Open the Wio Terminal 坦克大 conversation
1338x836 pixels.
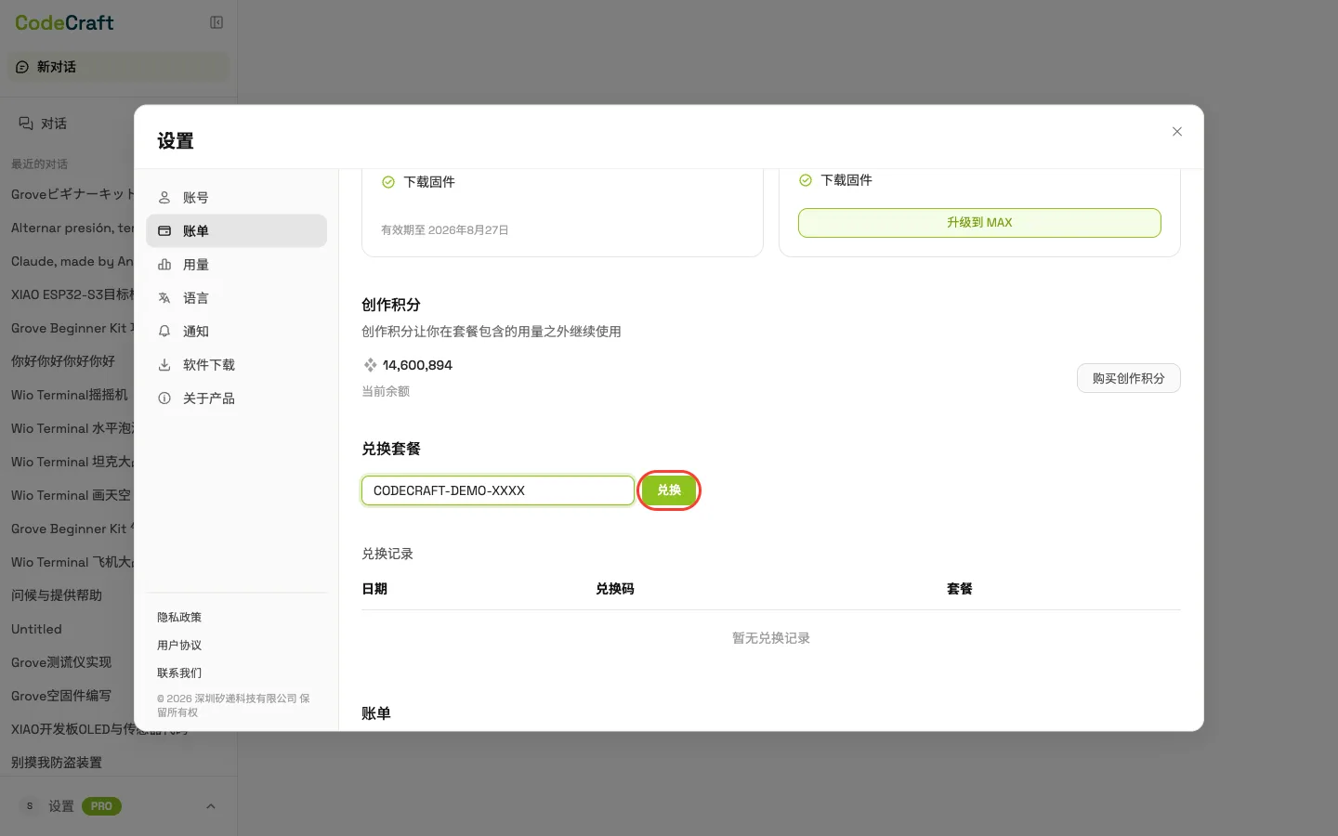(71, 462)
